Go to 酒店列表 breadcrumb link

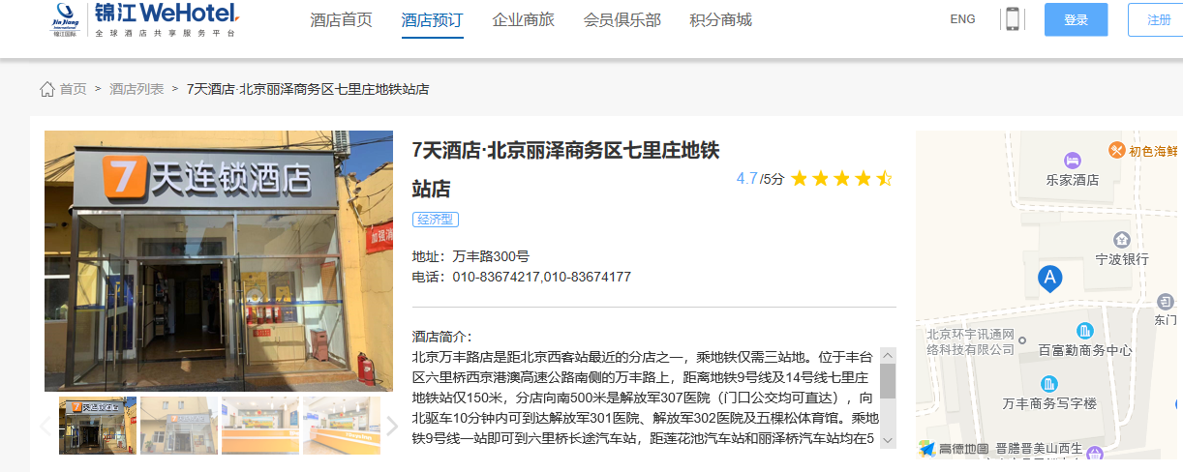pos(136,89)
